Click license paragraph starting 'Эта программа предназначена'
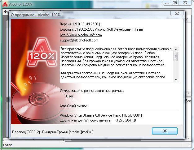194x150 pixels. tap(116, 57)
